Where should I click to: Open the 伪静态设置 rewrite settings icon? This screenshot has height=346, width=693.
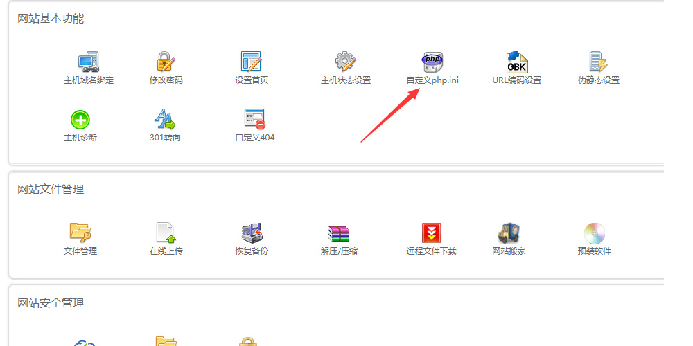coord(598,62)
